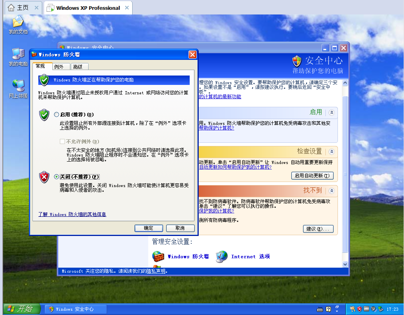Click the safely remove hardware tray icon
The width and height of the screenshot is (404, 315).
point(380,309)
